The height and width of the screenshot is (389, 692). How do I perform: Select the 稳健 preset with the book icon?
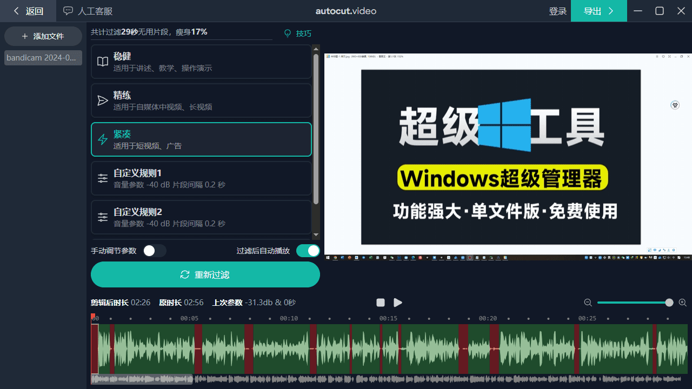pos(201,61)
